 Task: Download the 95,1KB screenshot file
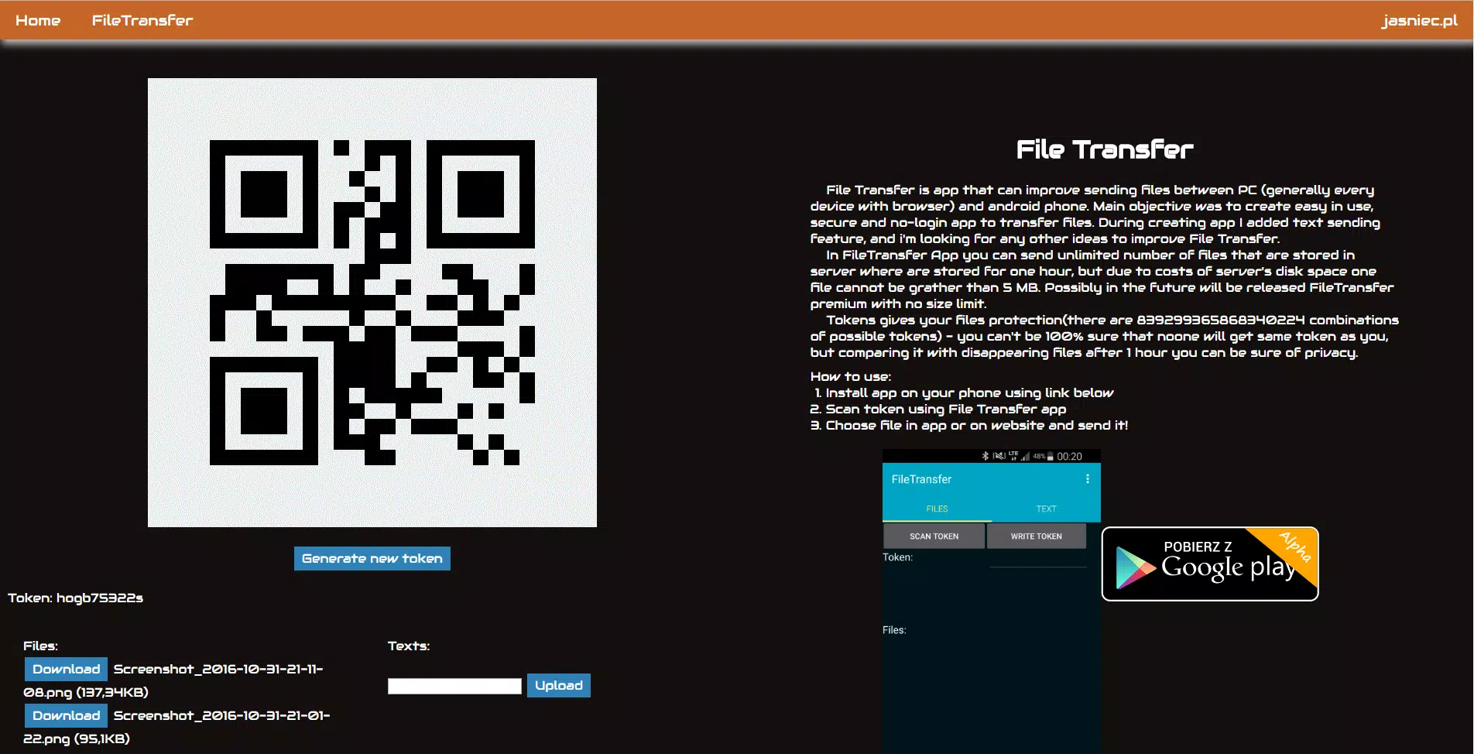tap(65, 715)
